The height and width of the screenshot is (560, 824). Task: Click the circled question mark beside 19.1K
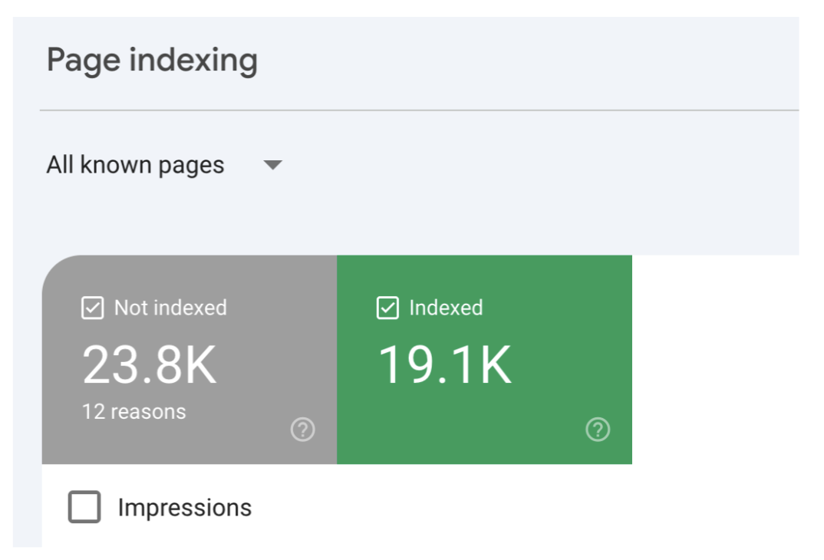(597, 430)
